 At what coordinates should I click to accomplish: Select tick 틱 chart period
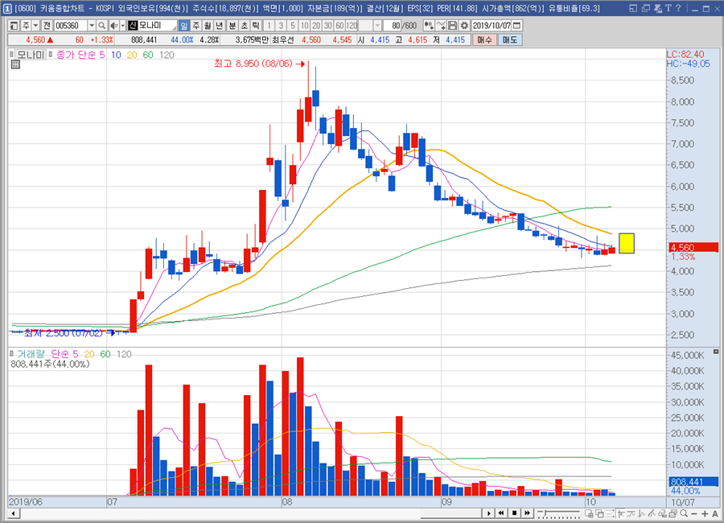[x=257, y=26]
